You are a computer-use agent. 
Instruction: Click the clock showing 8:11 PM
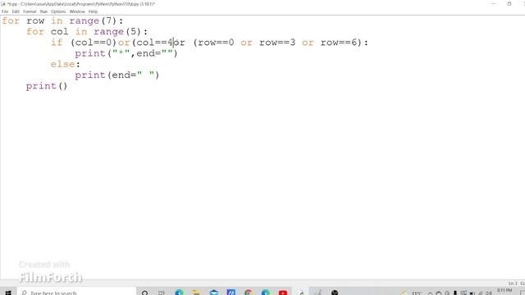[504, 291]
